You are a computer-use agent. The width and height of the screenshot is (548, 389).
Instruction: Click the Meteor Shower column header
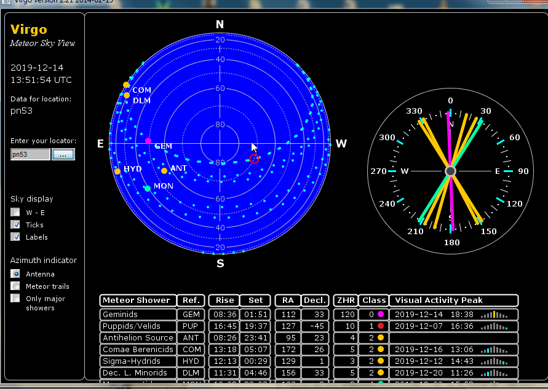pyautogui.click(x=138, y=301)
